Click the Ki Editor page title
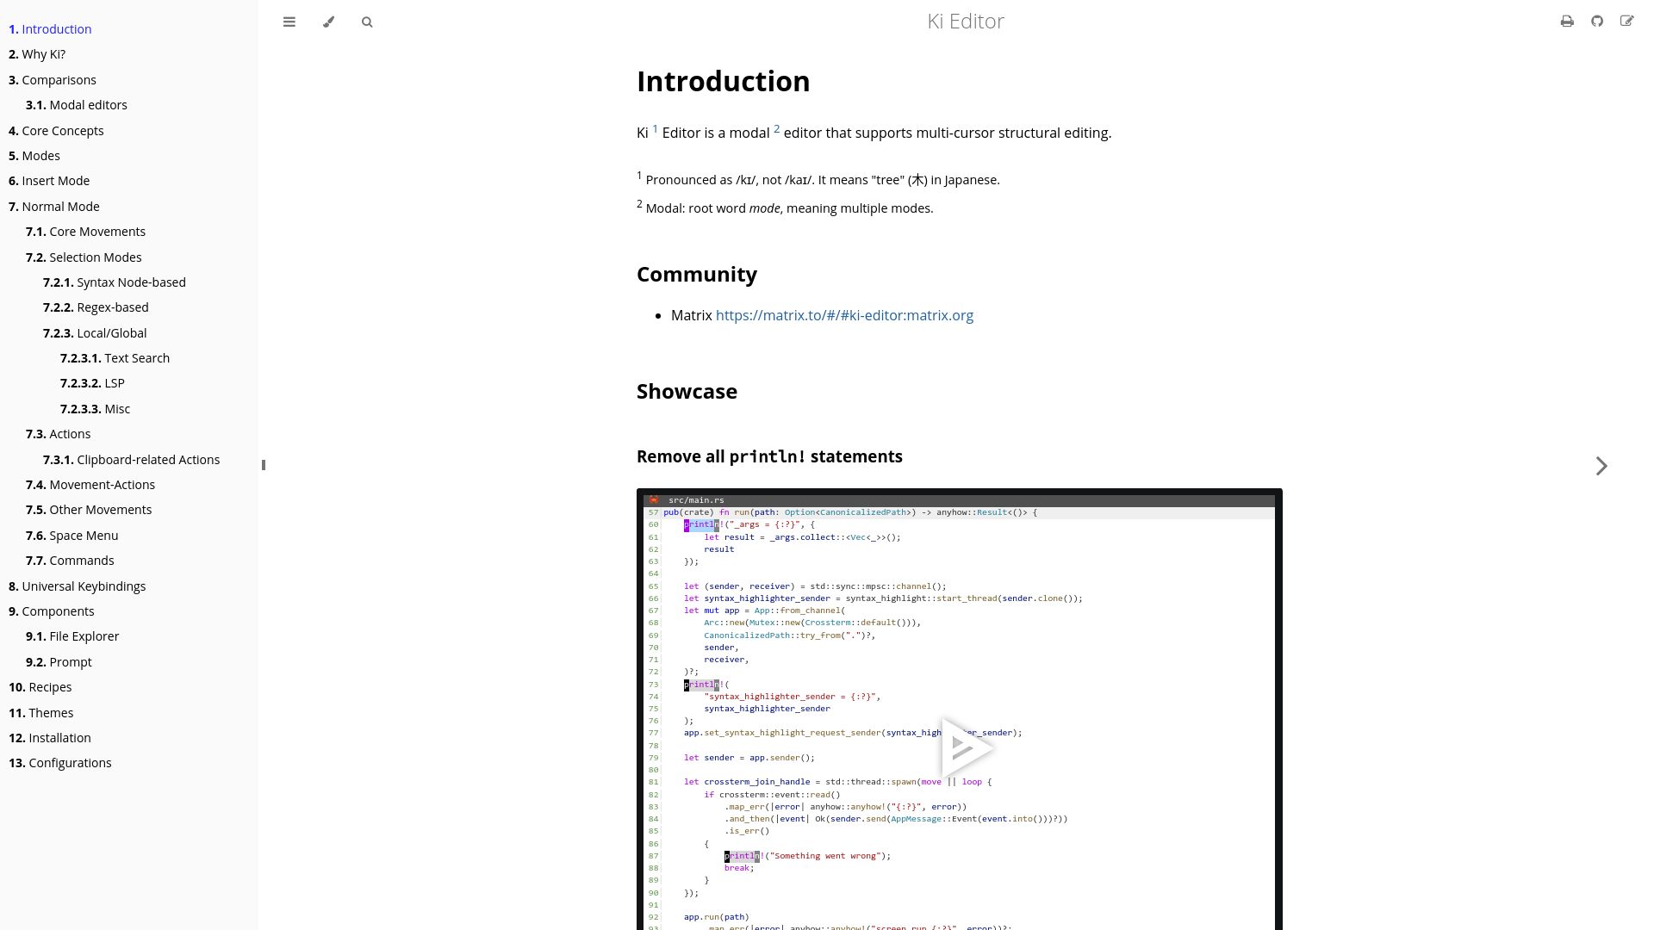This screenshot has height=930, width=1654. click(965, 22)
